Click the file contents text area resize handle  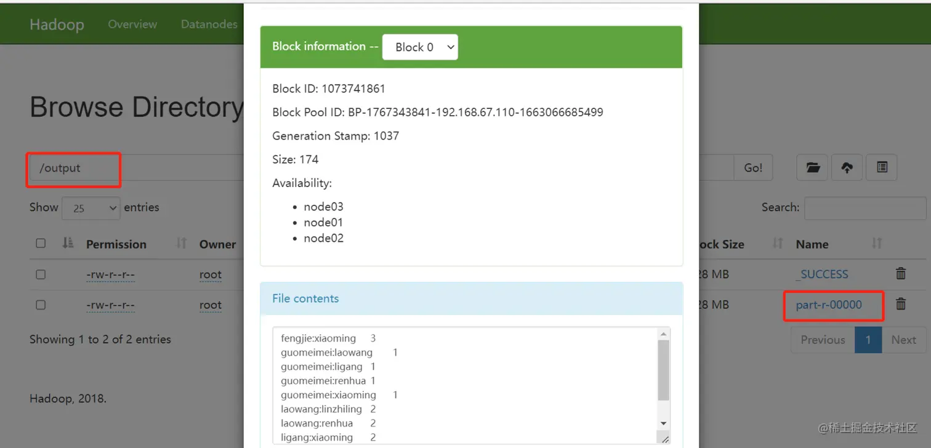point(664,438)
